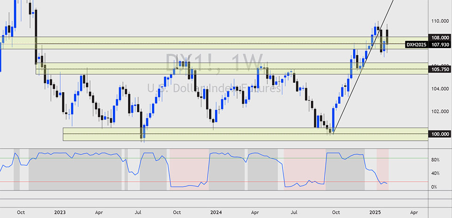Click the 107.930 current price label

click(439, 45)
